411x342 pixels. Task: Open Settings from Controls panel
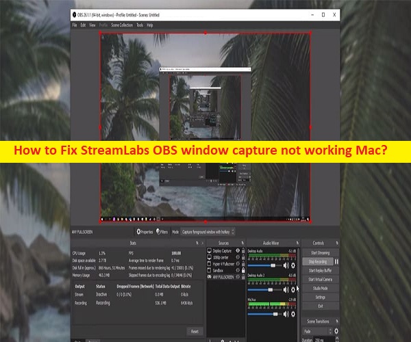321,297
